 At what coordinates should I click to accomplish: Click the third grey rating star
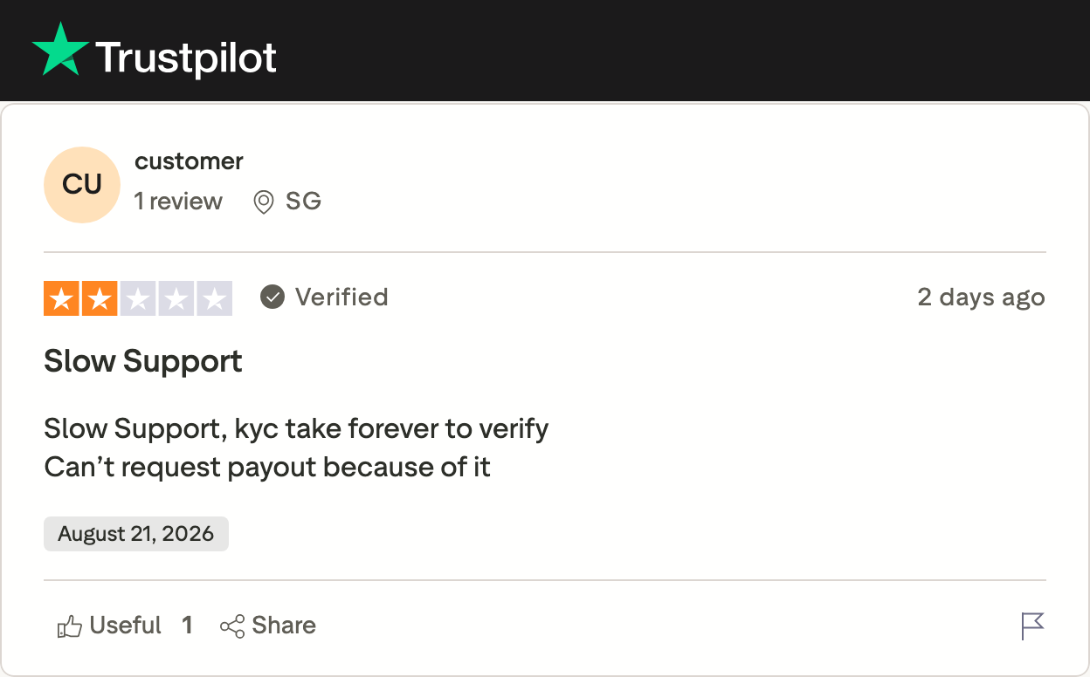click(138, 298)
